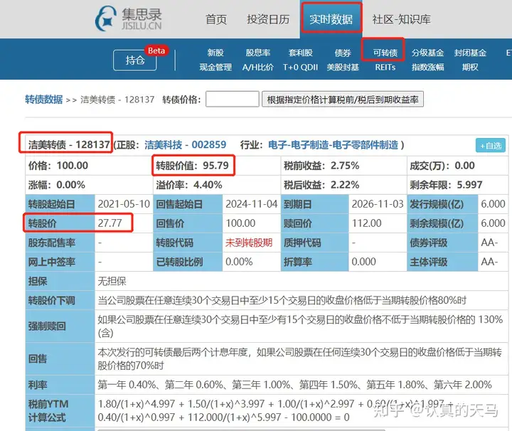
Task: Open the 社区-知识库 tab
Action: pyautogui.click(x=401, y=19)
